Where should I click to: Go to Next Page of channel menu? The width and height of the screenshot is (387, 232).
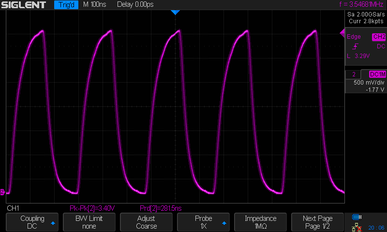(318, 222)
